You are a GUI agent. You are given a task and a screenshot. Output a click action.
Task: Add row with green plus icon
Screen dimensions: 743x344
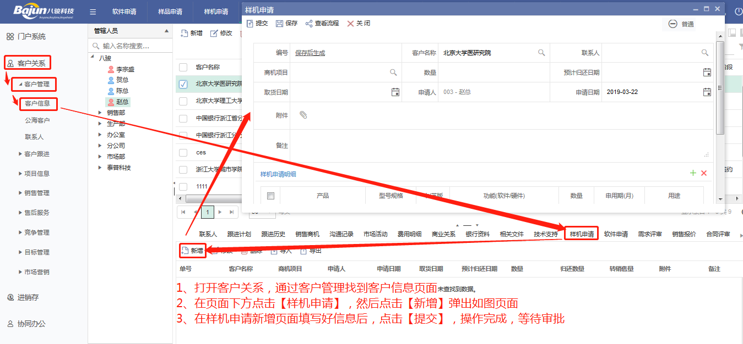pyautogui.click(x=693, y=173)
